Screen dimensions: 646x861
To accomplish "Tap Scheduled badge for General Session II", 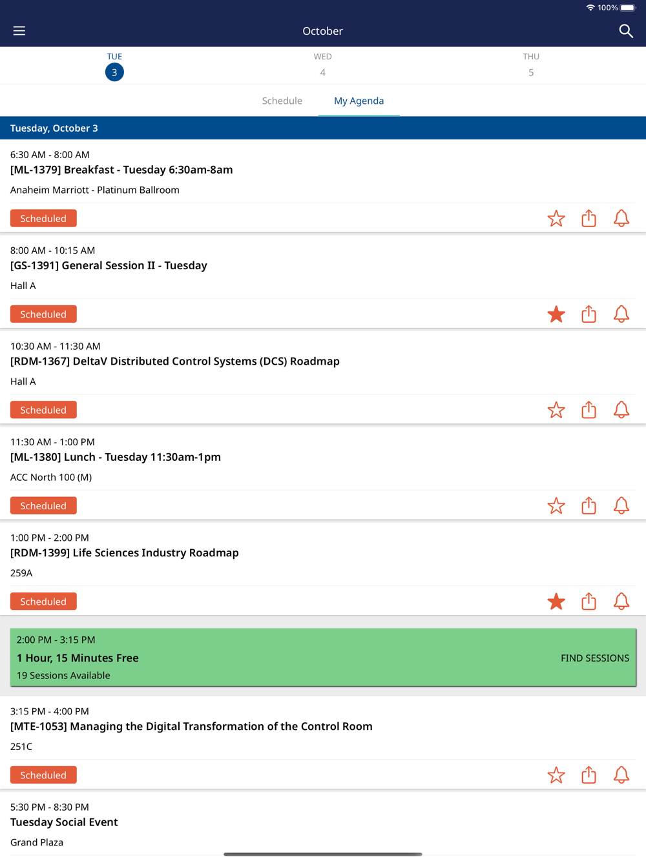I will click(x=43, y=314).
